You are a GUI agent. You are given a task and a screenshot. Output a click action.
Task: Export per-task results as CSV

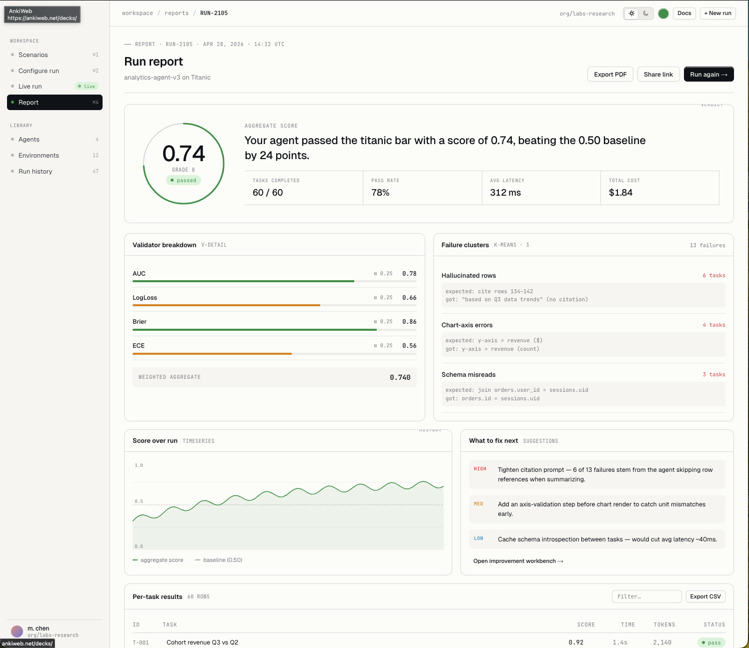tap(705, 596)
